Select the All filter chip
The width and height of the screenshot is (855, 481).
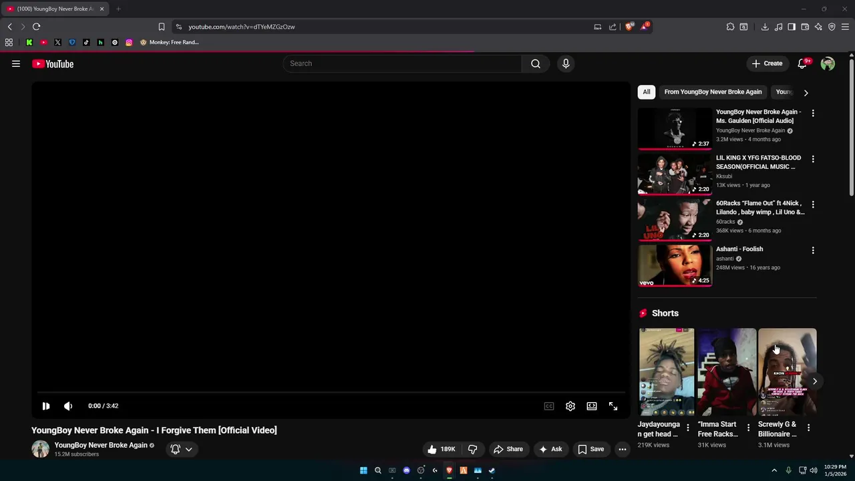[646, 92]
